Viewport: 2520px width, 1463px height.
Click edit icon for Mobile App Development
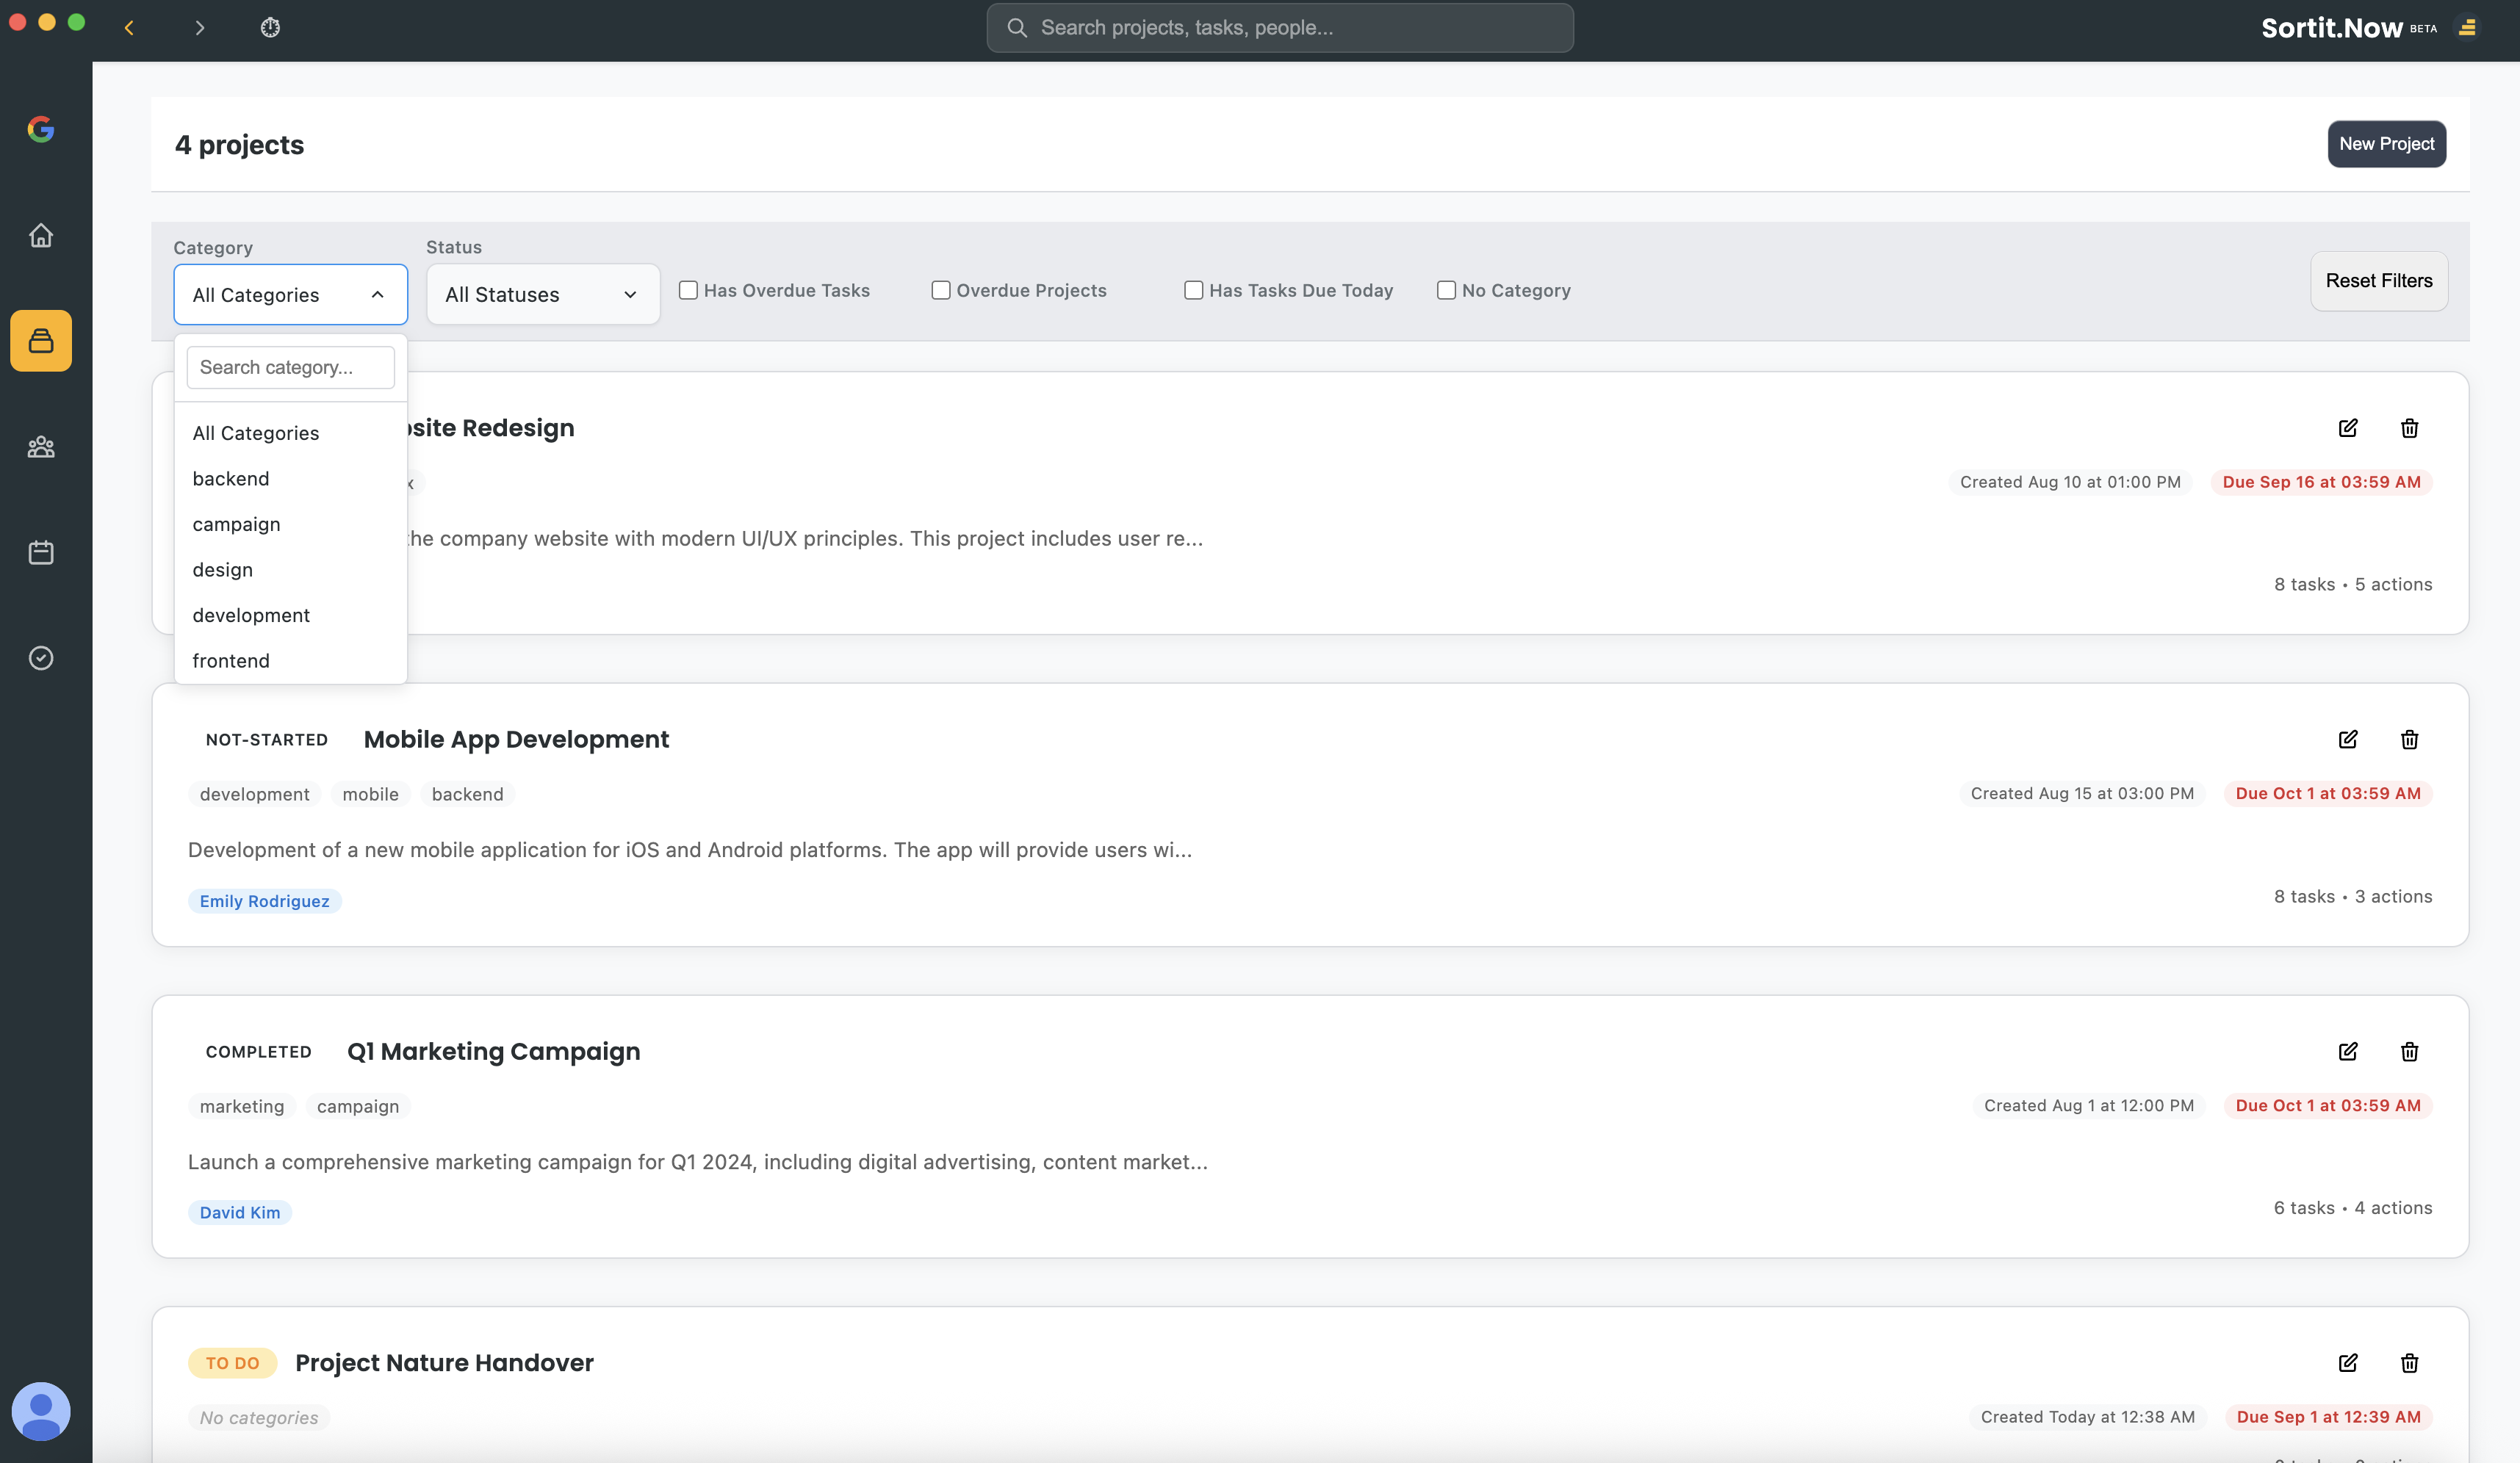2347,740
